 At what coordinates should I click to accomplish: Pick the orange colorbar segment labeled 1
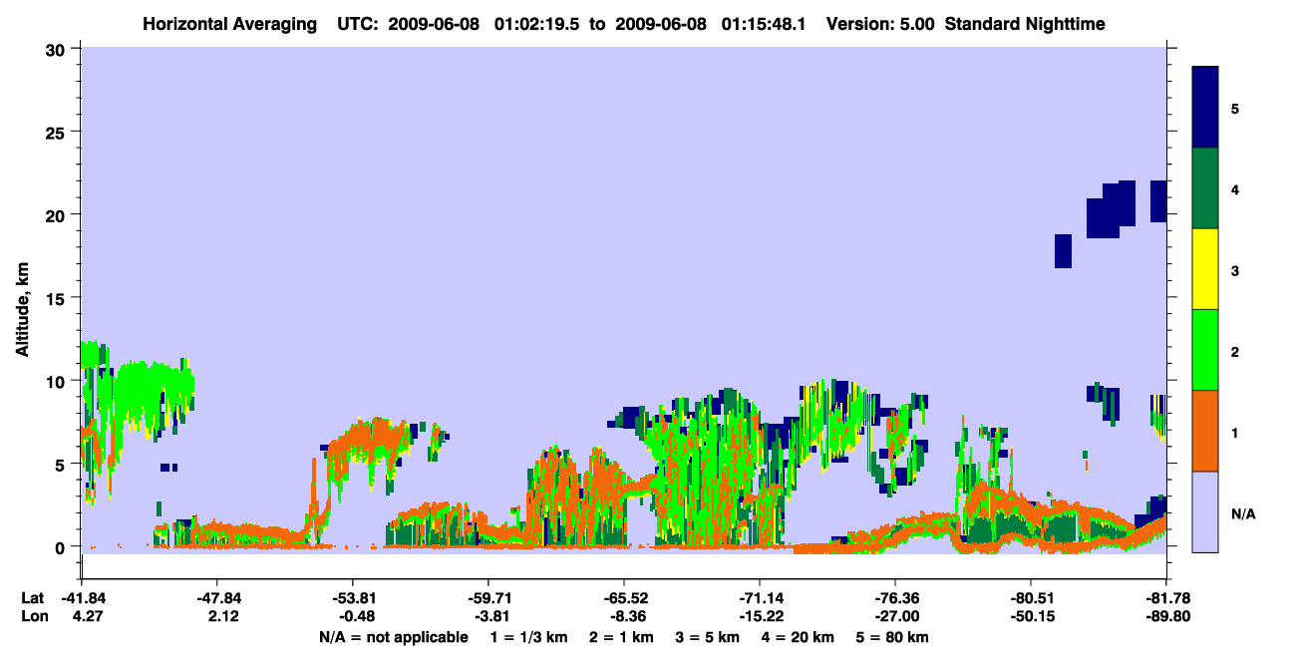click(x=1205, y=431)
